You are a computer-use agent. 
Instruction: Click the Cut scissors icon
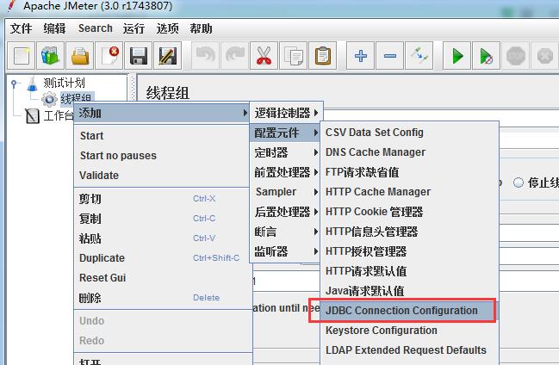tap(264, 56)
